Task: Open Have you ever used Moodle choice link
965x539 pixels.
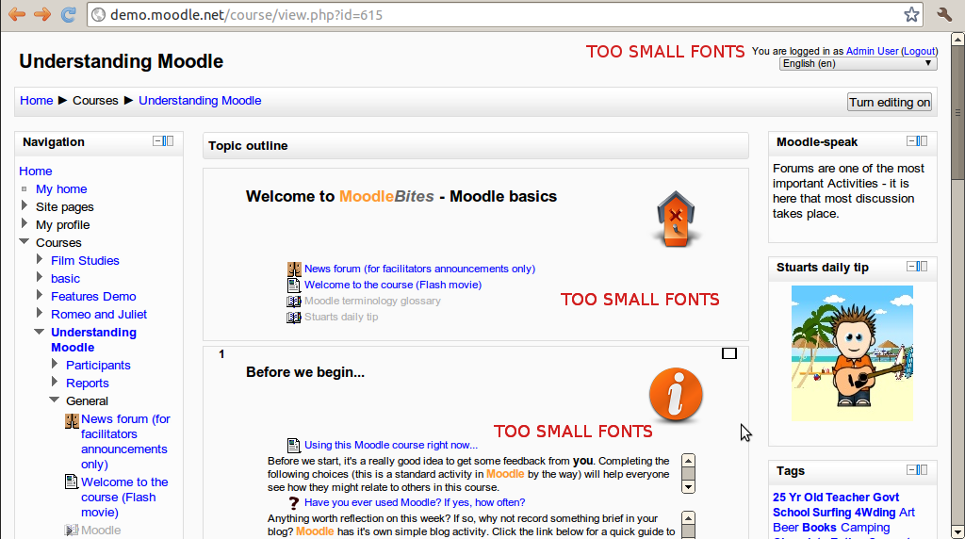Action: click(x=415, y=502)
